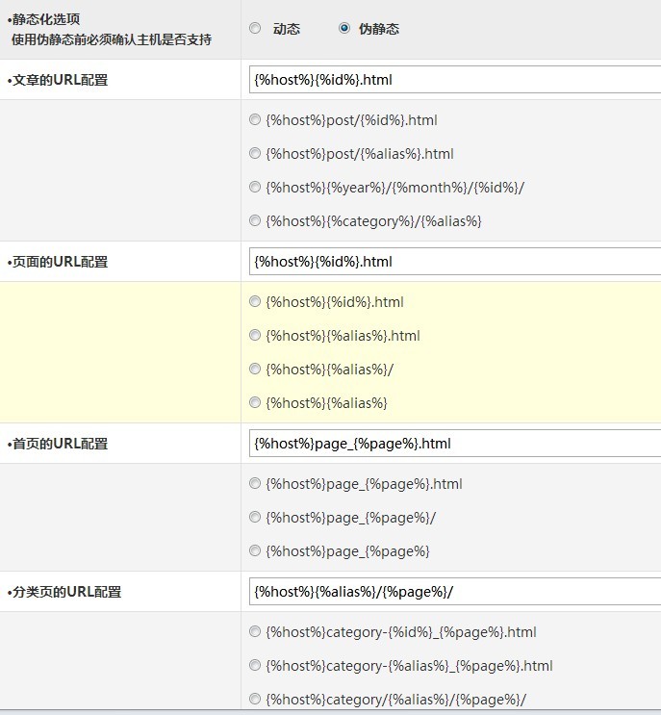Select homepage pattern page_{%page%} without extension

point(255,551)
